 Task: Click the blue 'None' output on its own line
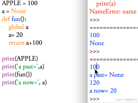tap(97, 43)
